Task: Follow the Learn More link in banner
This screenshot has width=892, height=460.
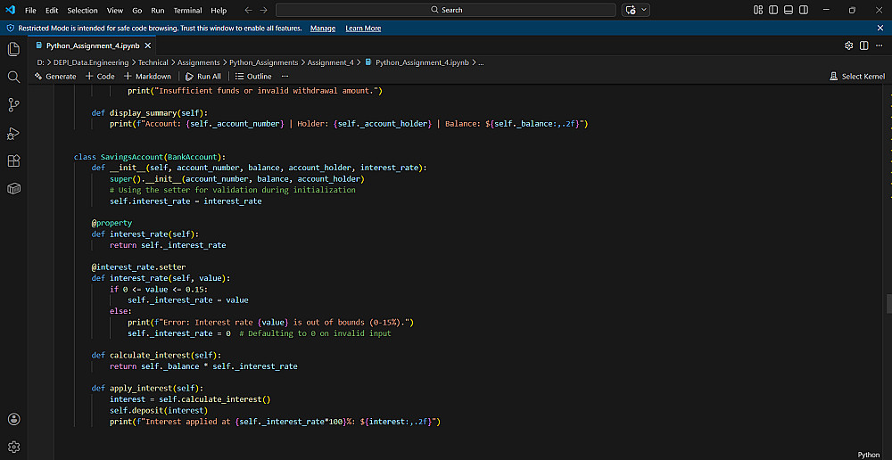Action: point(363,29)
